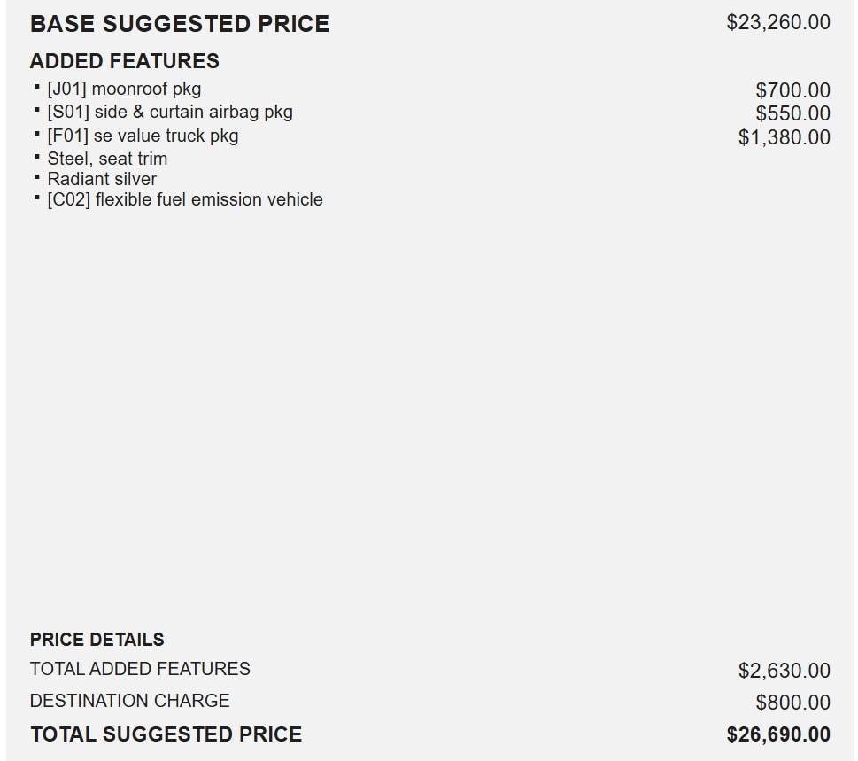Select the $26,690.00 total price
Image resolution: width=858 pixels, height=761 pixels.
pos(778,734)
